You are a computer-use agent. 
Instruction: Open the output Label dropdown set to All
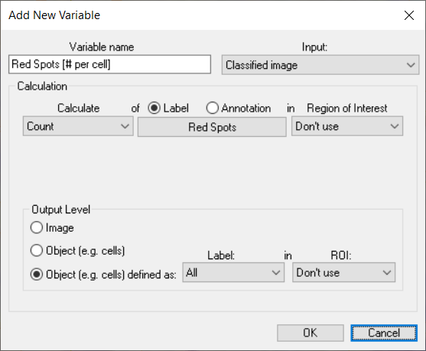[x=233, y=272]
